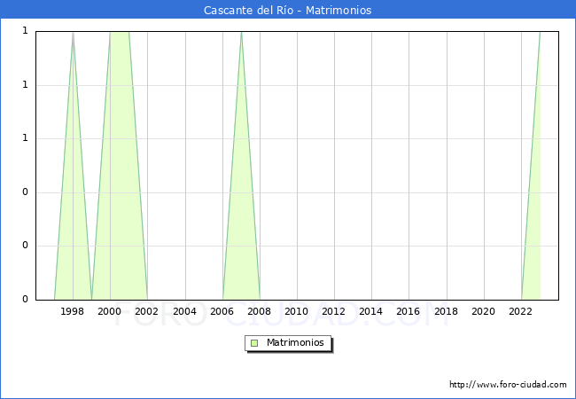Click the green Matrimonios legend color swatch
The height and width of the screenshot is (399, 576).
(254, 342)
